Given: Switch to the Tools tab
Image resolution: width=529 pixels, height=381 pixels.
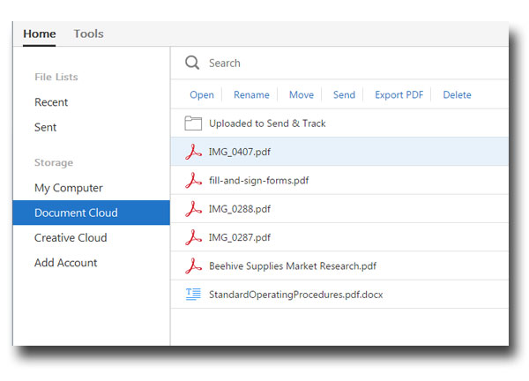Looking at the screenshot, I should click(88, 34).
